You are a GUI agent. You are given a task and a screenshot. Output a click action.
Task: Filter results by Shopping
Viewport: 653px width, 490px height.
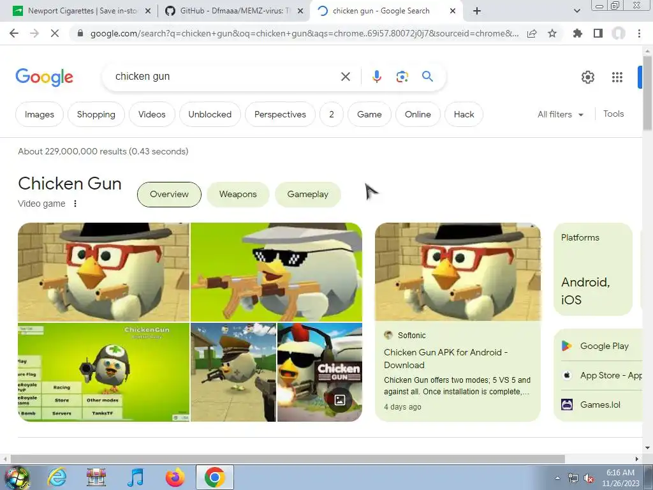(96, 114)
